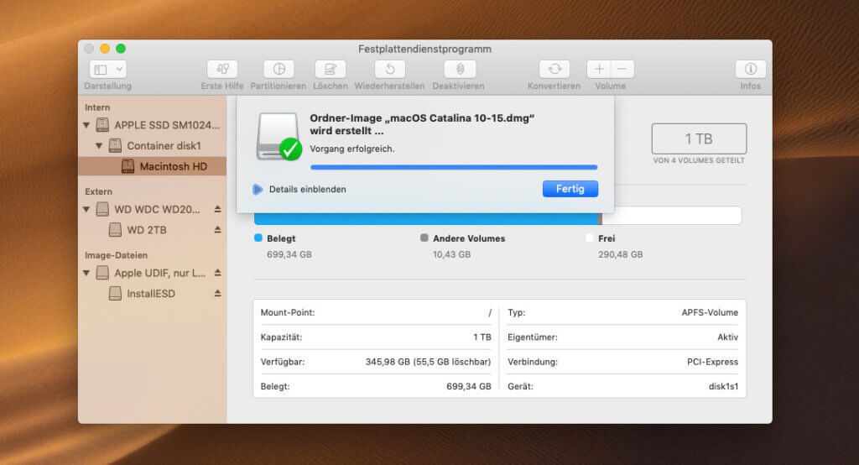Click the Deaktivieren toolbar icon
Image resolution: width=859 pixels, height=465 pixels.
[459, 70]
